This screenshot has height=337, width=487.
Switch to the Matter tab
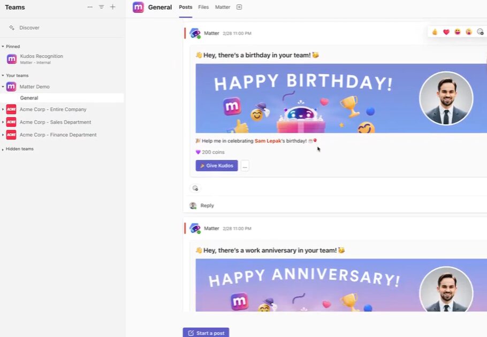223,7
